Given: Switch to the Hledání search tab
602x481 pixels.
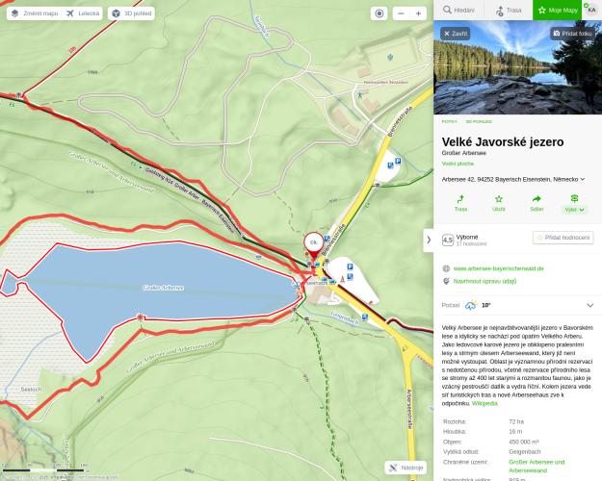Looking at the screenshot, I should [x=458, y=10].
